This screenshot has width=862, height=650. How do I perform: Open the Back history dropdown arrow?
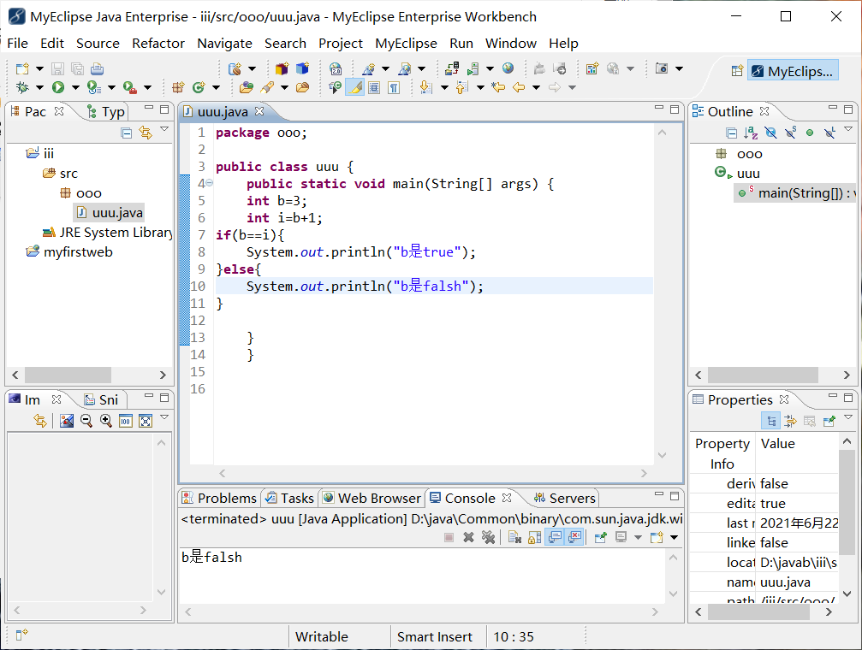point(536,87)
